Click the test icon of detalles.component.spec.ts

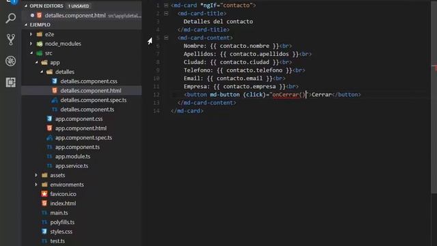point(55,100)
